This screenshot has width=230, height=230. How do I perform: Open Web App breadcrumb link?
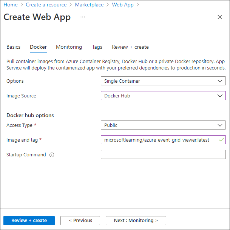pos(123,5)
